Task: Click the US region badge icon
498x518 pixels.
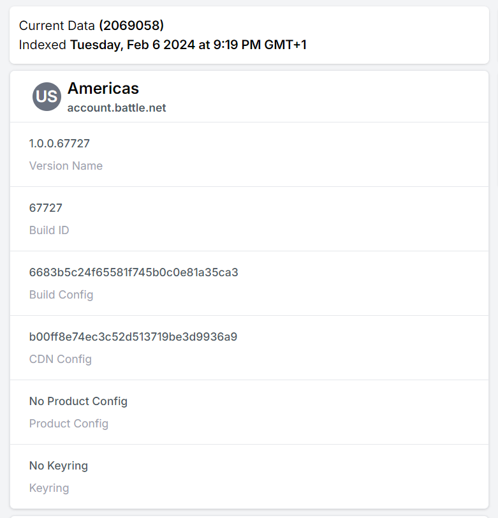Action: [x=47, y=96]
